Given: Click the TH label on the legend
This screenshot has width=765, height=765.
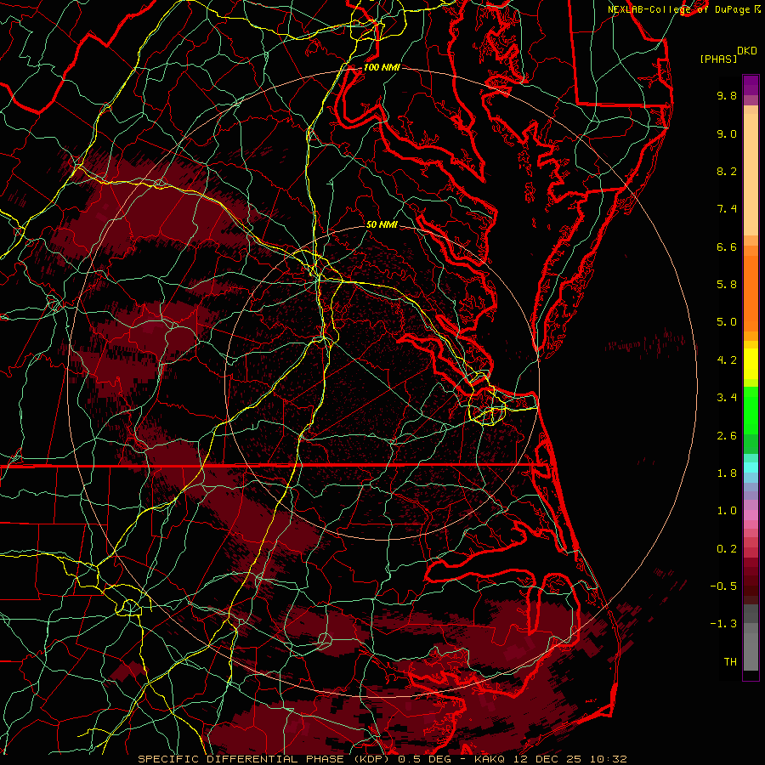Looking at the screenshot, I should point(730,662).
